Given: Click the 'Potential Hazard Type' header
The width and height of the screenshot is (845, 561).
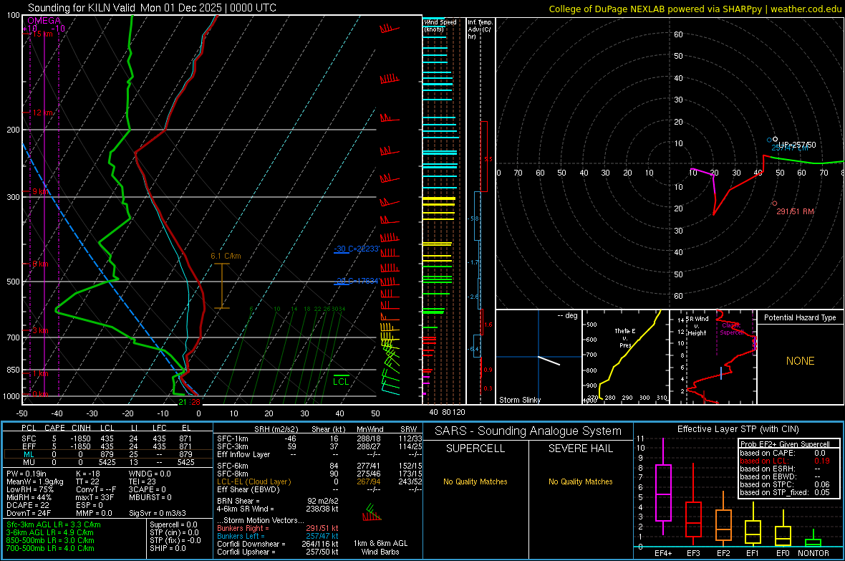Looking at the screenshot, I should [800, 317].
